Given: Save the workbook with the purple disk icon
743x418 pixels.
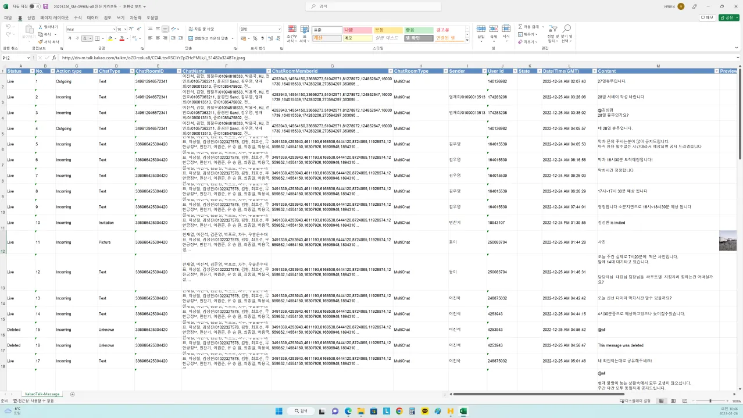Looking at the screenshot, I should pos(47,6).
